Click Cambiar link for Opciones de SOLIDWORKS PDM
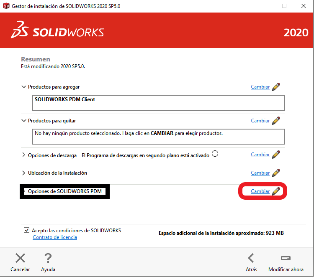The image size is (314, 277). click(260, 191)
